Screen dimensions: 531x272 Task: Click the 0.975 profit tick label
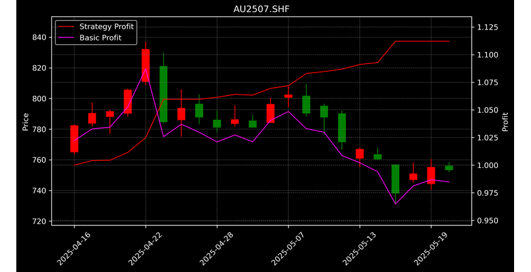point(487,193)
